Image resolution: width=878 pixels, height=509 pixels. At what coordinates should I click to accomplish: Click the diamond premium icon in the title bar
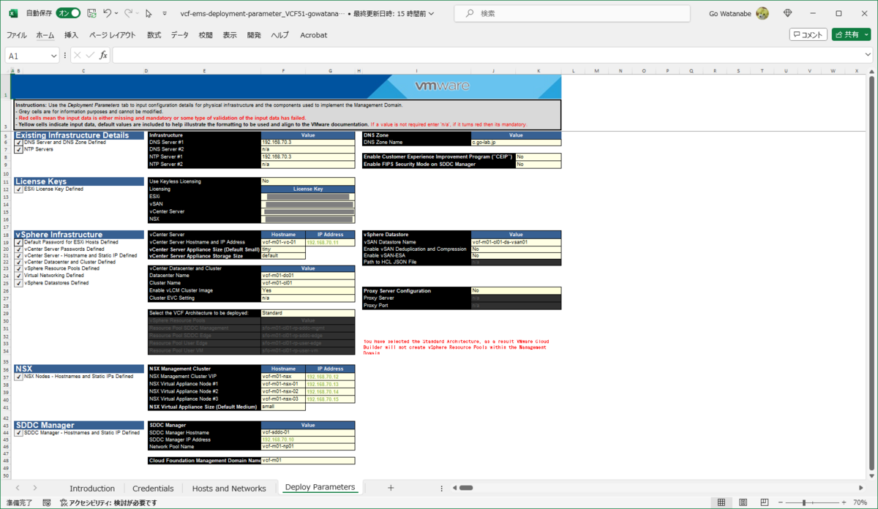click(x=788, y=13)
